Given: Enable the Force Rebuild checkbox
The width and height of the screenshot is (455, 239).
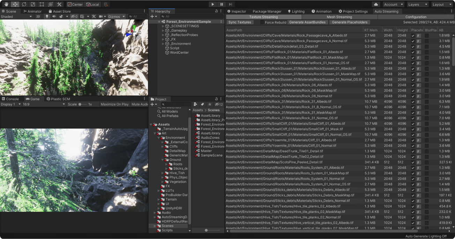Looking at the screenshot, I should [262, 22].
